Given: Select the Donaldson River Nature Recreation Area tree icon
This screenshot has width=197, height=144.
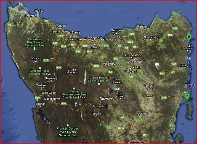Looking at the screenshot, I should point(34,48).
